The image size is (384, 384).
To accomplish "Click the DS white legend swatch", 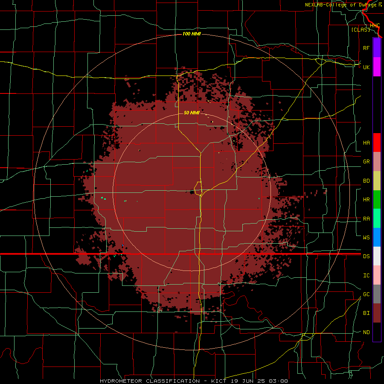I will coord(377,256).
